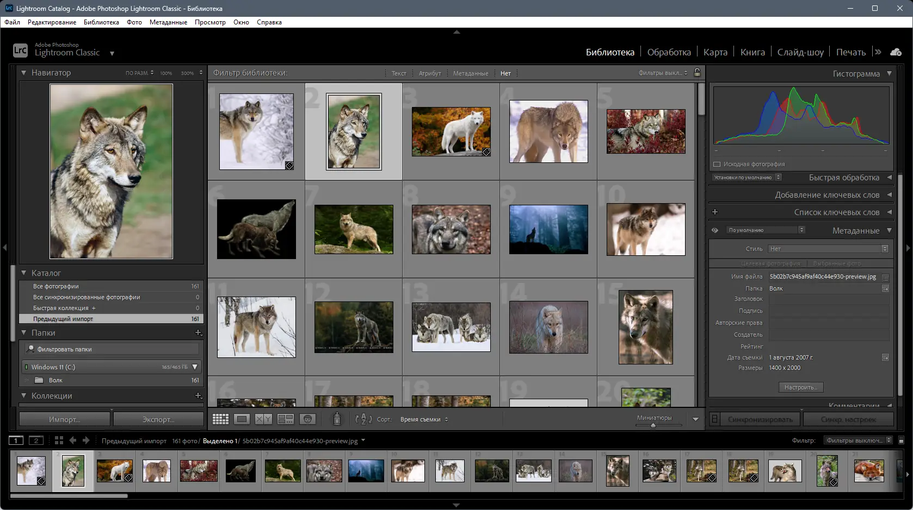913x510 pixels.
Task: Collapse the Навигатор panel
Action: [x=24, y=73]
